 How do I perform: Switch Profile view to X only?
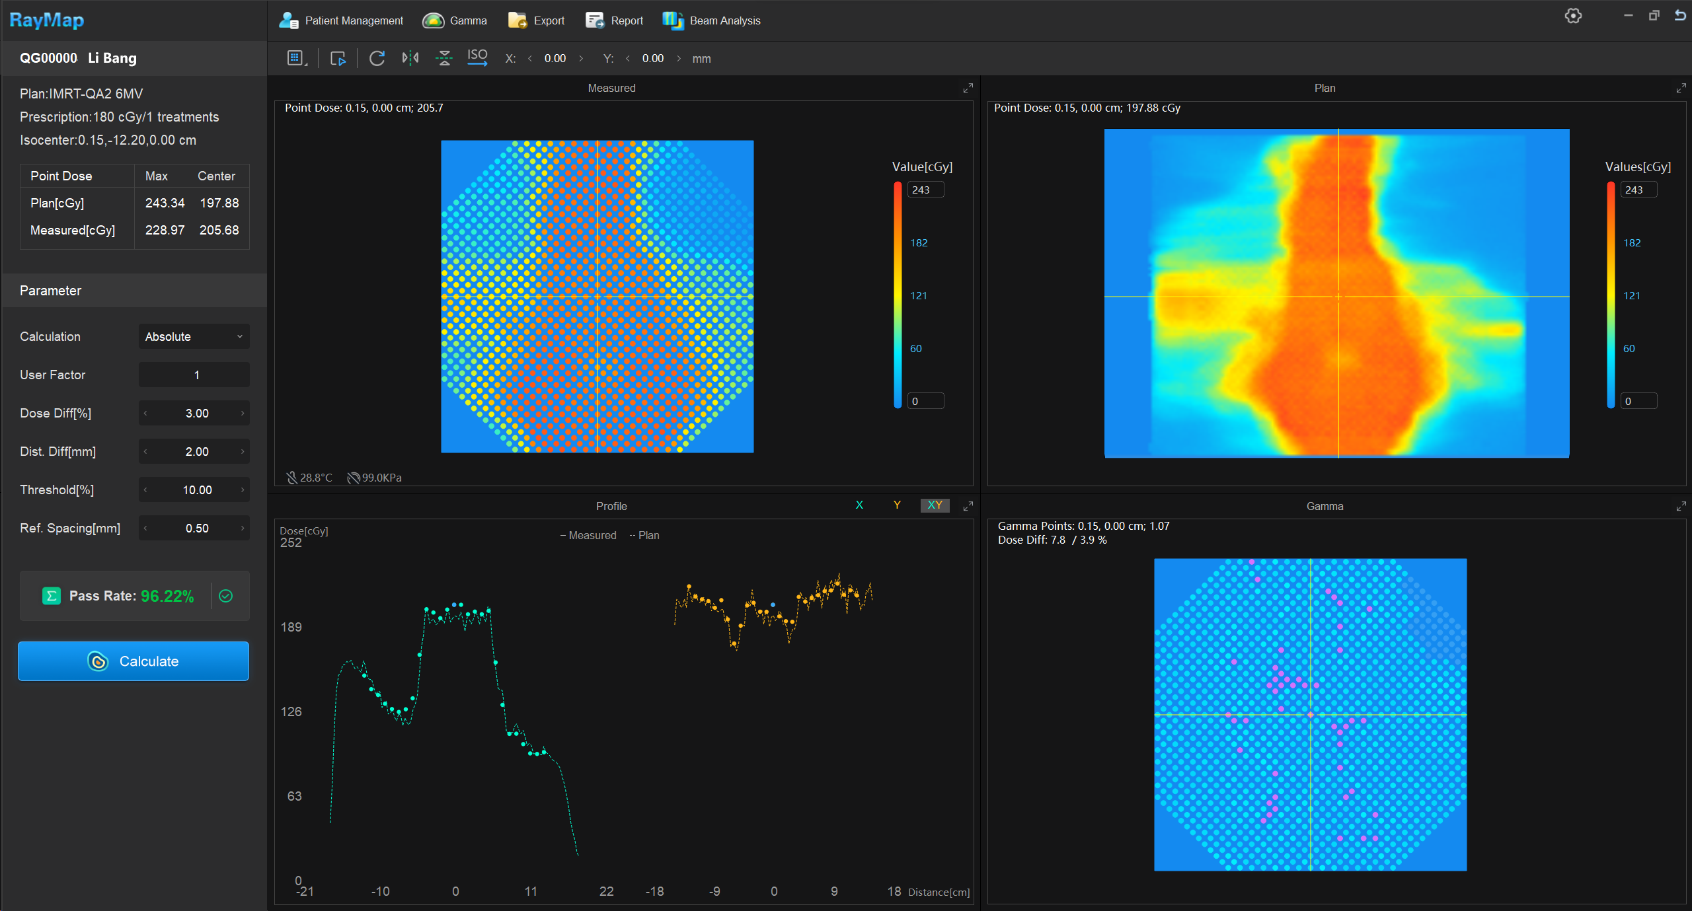[x=859, y=505]
